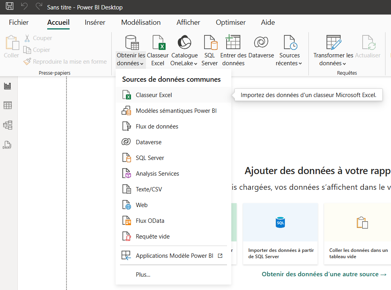Screen dimensions: 391x290
Task: Open DAX query view in sidebar
Action: pos(7,145)
